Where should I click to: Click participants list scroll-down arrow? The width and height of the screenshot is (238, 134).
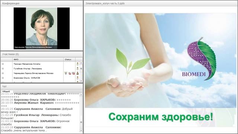(81, 81)
